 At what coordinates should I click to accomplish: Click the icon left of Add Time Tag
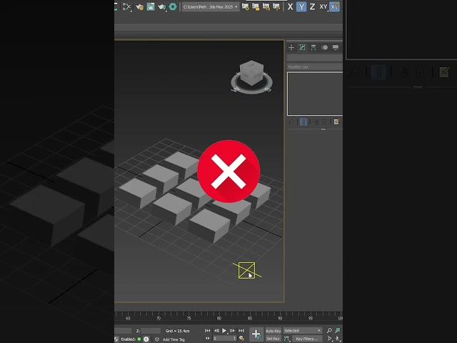(157, 339)
